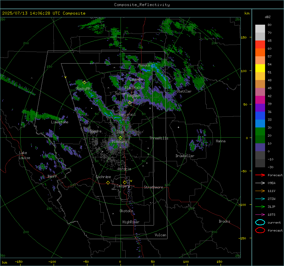The height and width of the screenshot is (266, 284).
Task: Click the 'Sylvan' label on map
Action: pos(121,93)
